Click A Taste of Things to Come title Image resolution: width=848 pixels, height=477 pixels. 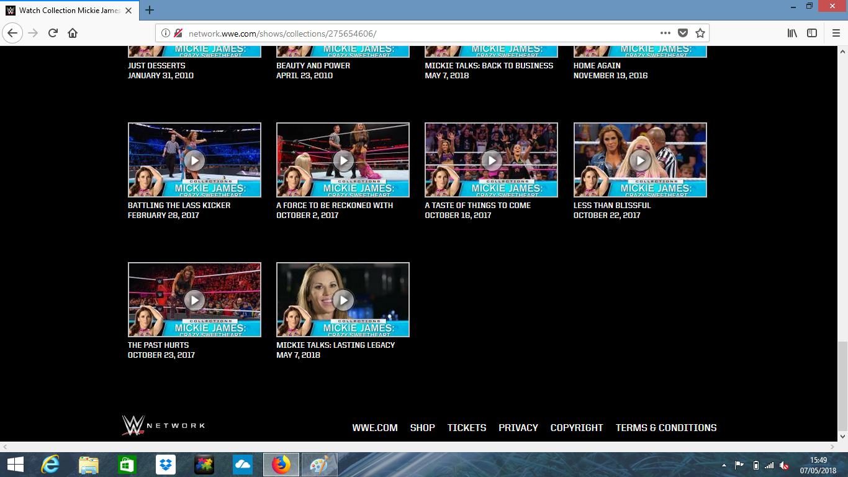(477, 205)
